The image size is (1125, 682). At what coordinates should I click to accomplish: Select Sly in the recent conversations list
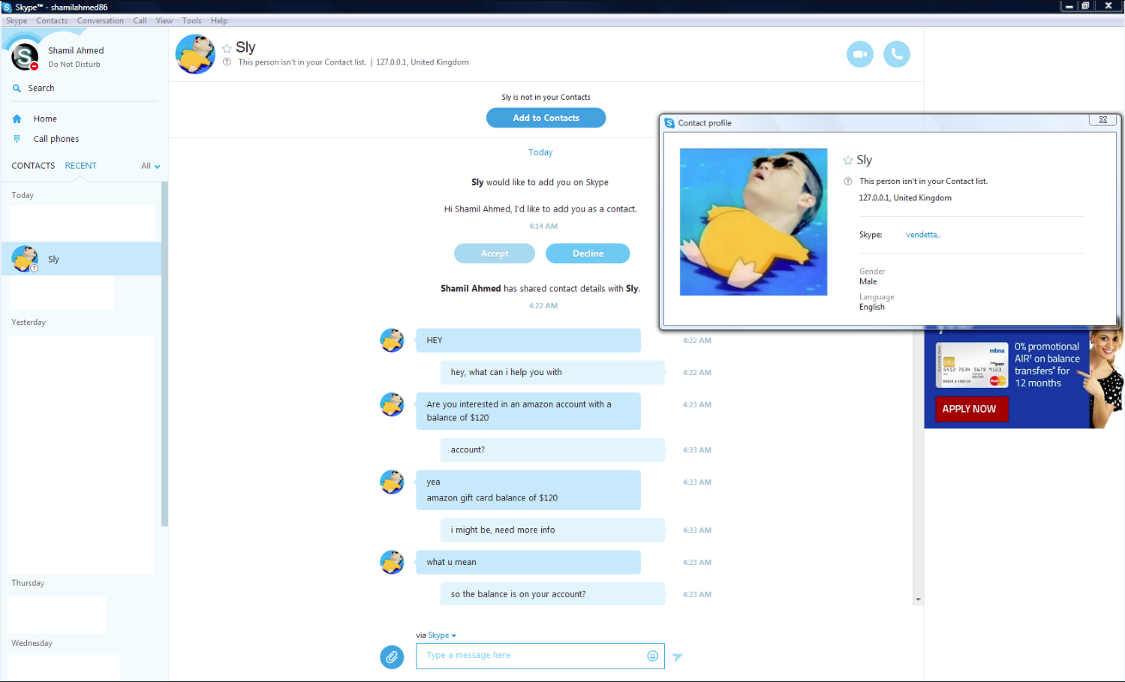click(x=81, y=259)
